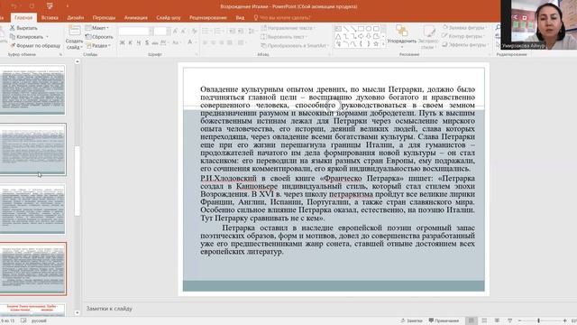Viewport: 577px width, 325px height.
Task: Toggle Justify paragraph alignment
Action: coord(230,42)
